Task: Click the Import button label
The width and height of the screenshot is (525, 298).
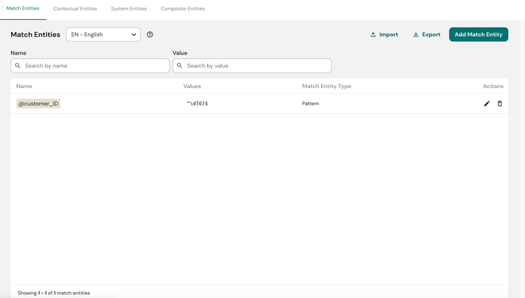Action: coord(388,35)
